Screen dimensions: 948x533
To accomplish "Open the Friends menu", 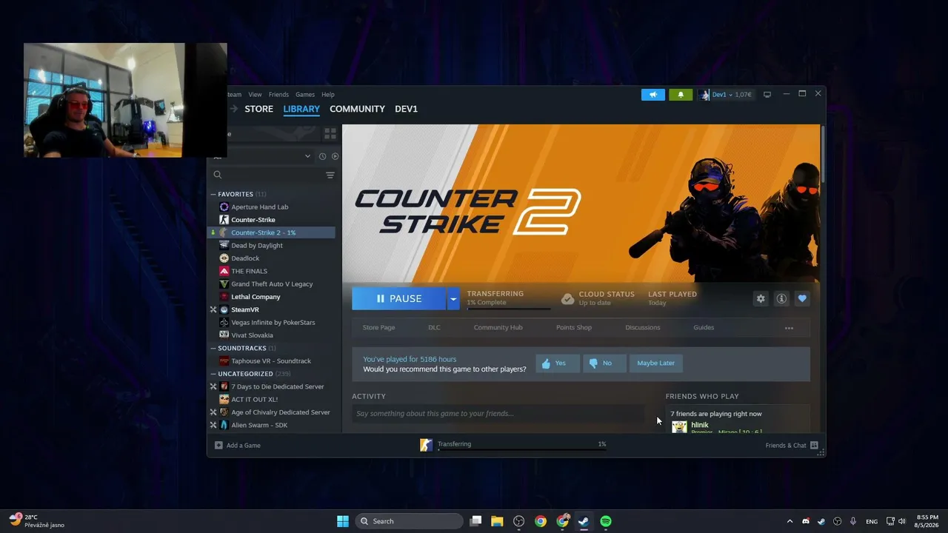I will (278, 95).
